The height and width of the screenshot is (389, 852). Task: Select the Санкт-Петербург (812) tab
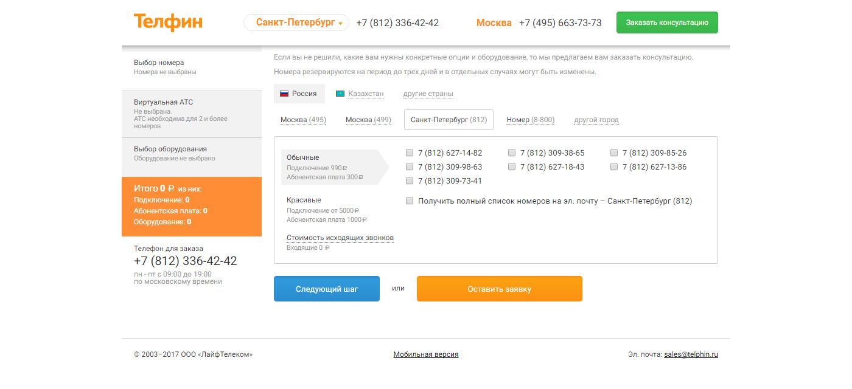click(449, 120)
